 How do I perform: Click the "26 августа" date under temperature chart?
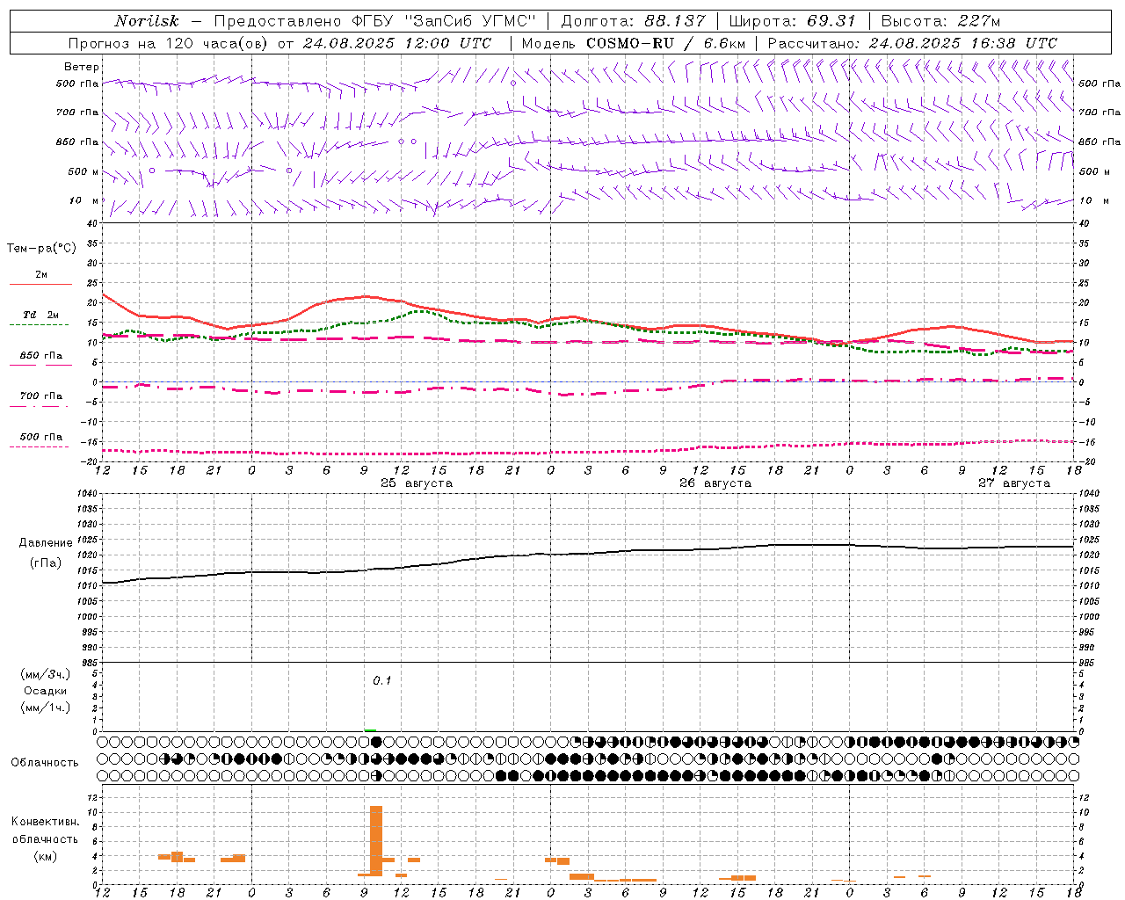(715, 483)
